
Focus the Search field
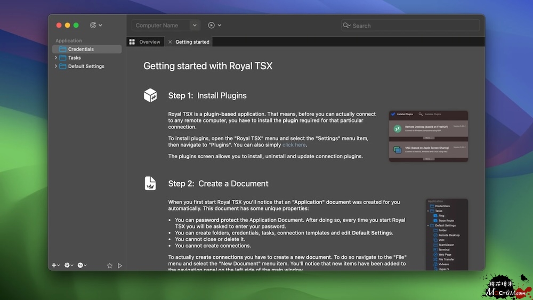tap(413, 25)
